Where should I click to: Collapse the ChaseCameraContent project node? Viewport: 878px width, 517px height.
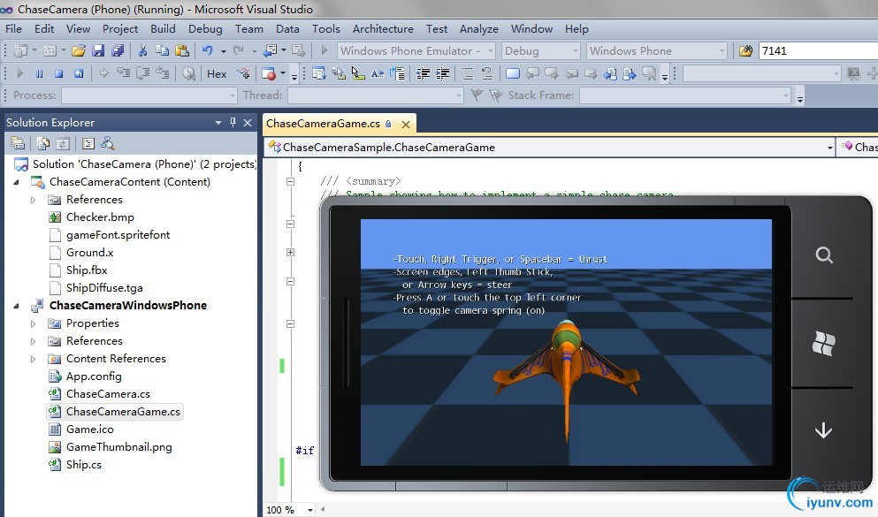point(16,182)
